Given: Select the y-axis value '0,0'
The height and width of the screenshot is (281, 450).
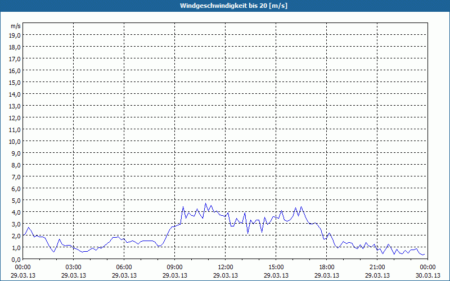Looking at the screenshot, I should tap(16, 260).
